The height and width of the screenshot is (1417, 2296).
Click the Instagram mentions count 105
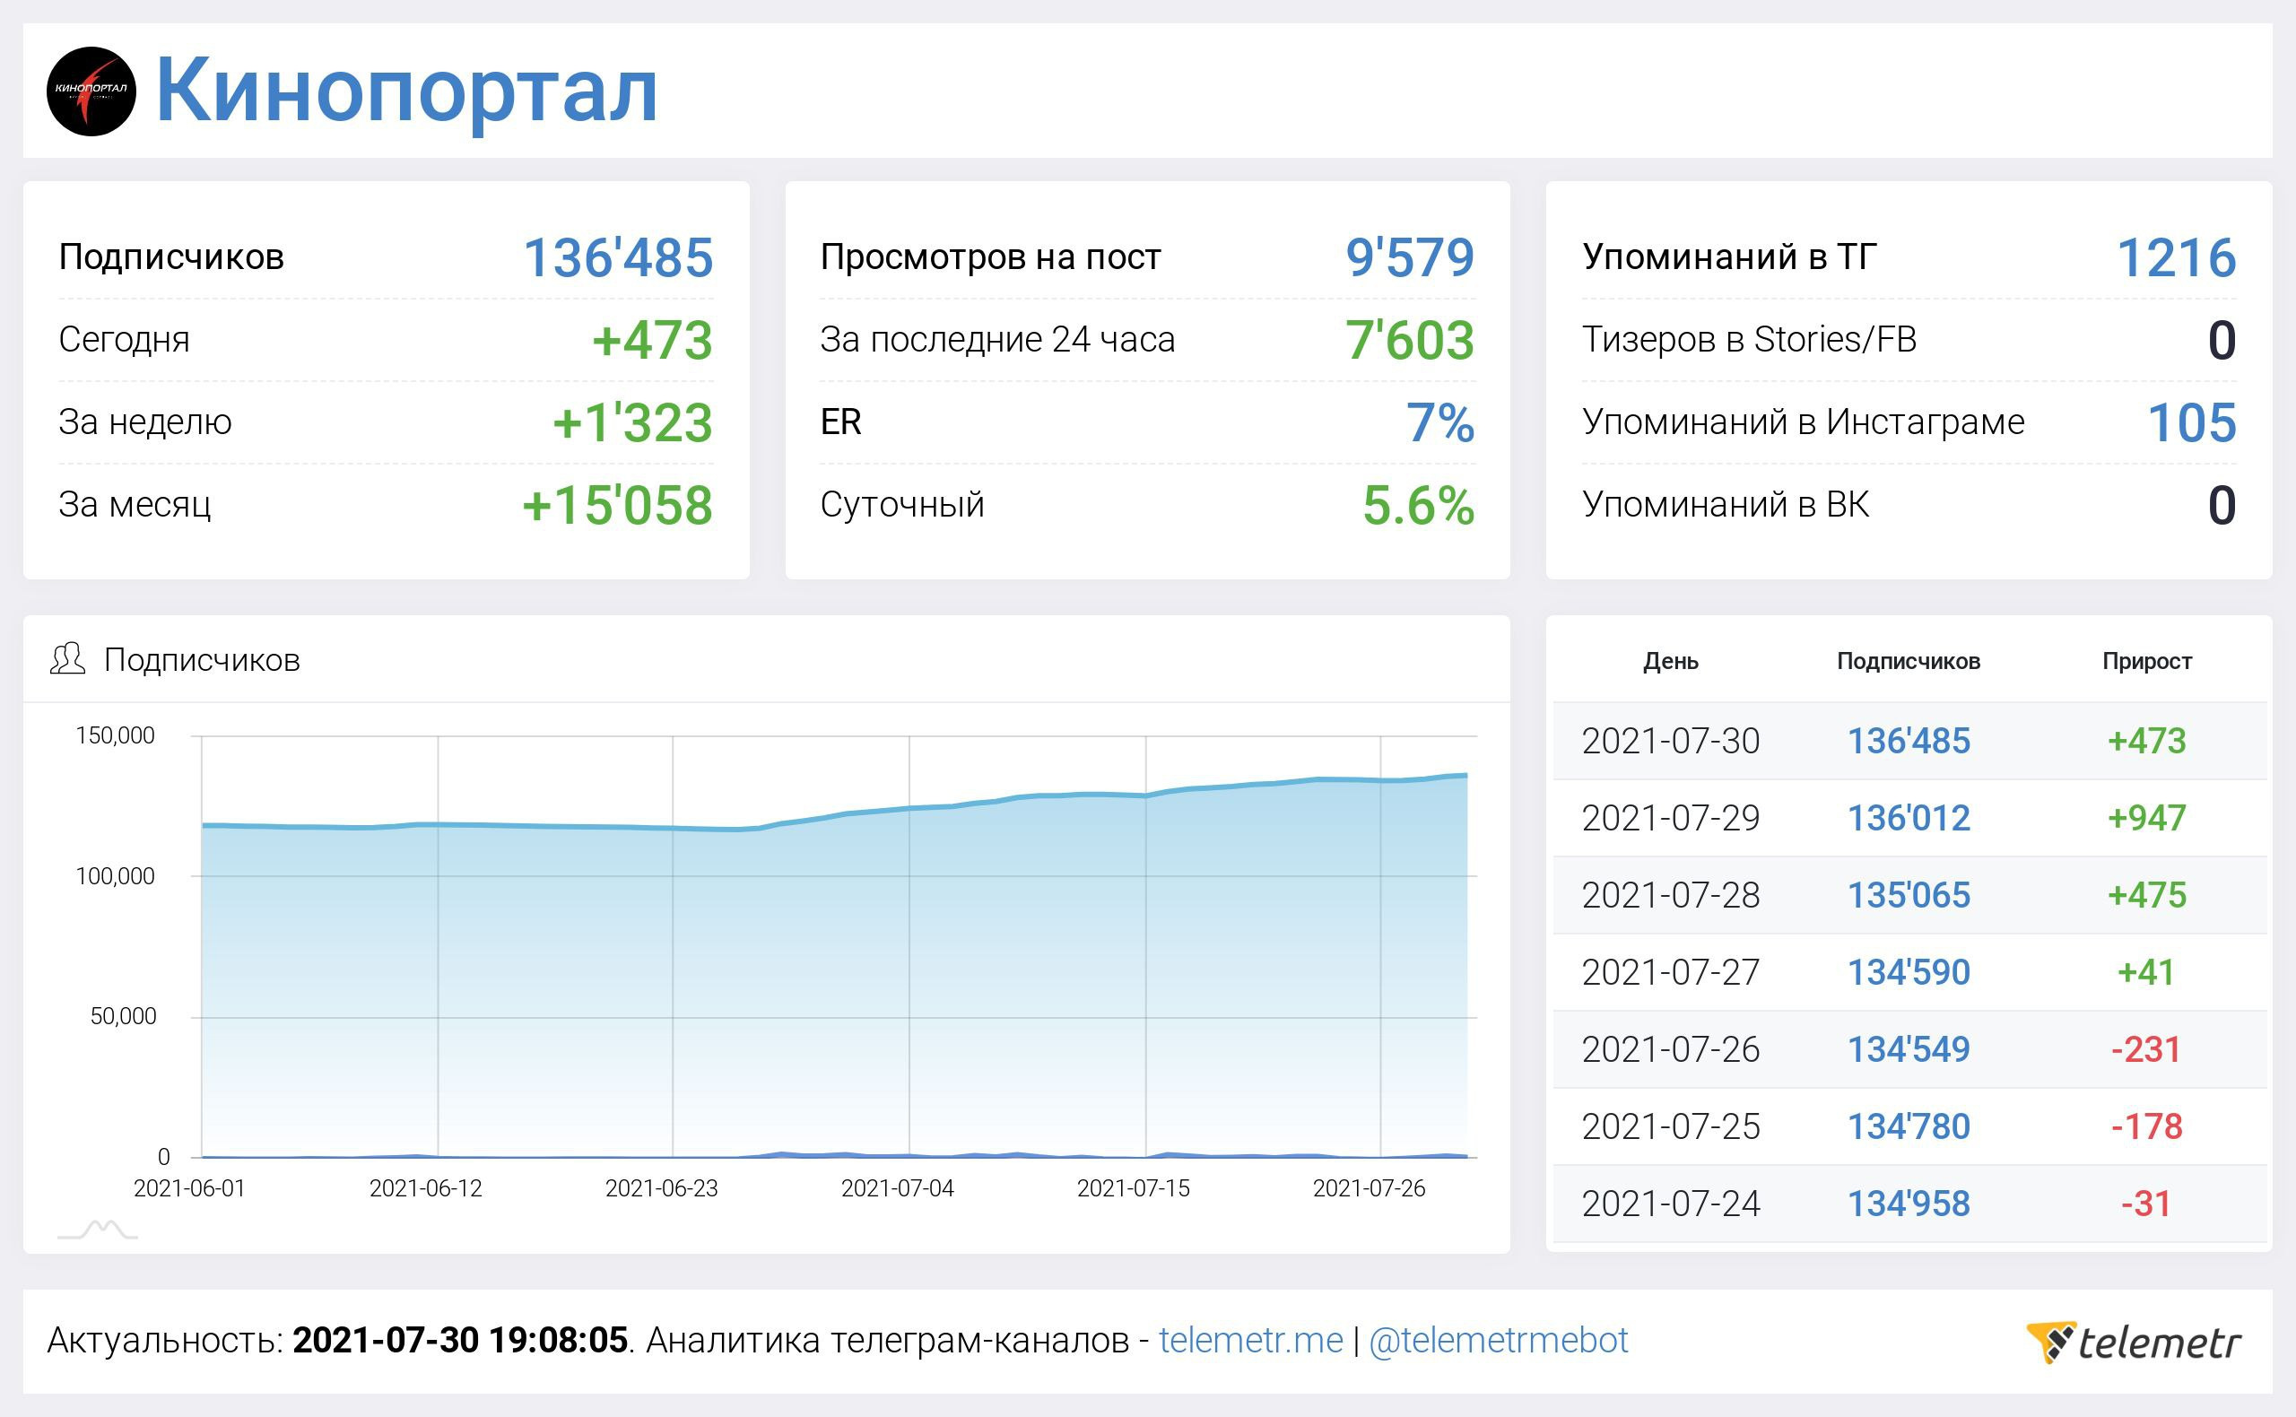pyautogui.click(x=2191, y=422)
